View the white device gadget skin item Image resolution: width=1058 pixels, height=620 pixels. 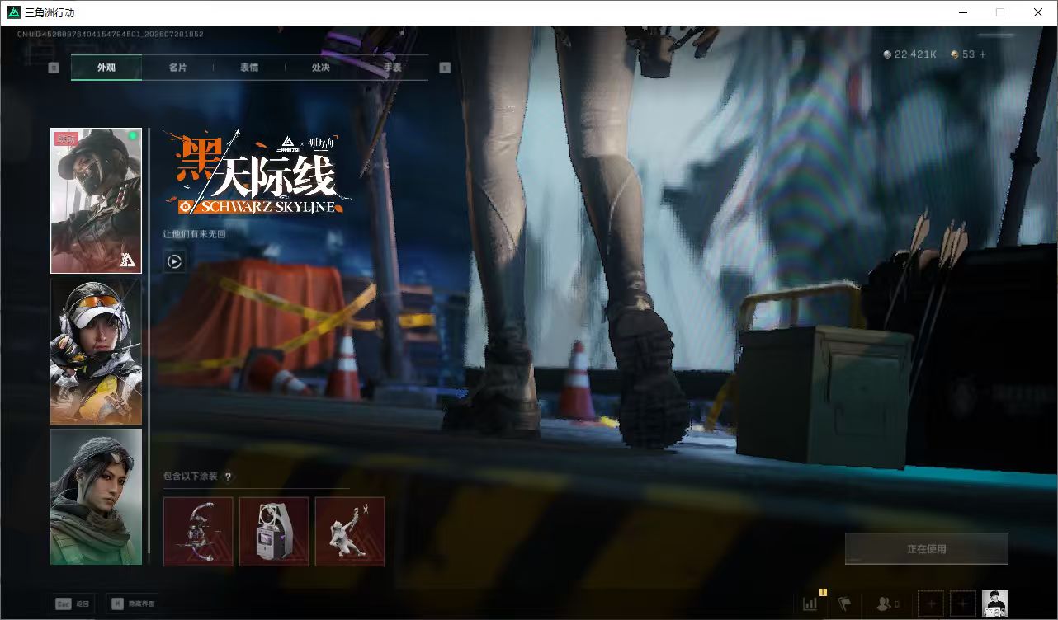tap(274, 531)
